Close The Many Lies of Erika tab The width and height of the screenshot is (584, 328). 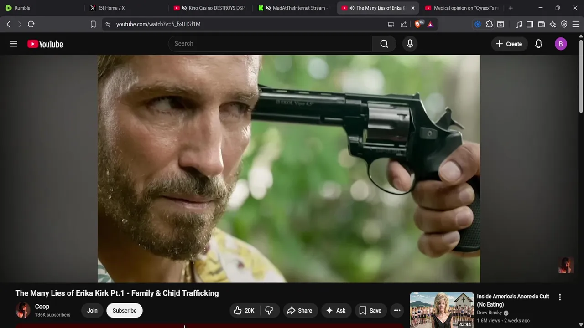413,8
